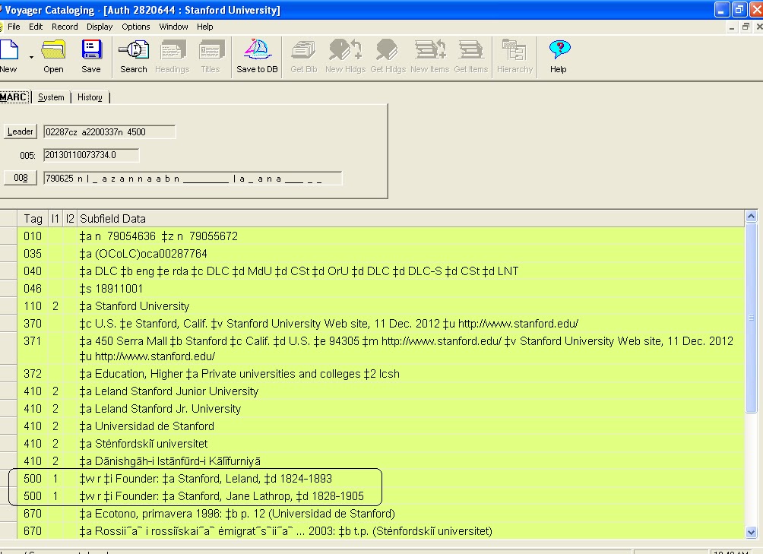Viewport: 763px width, 554px height.
Task: Click the Get Bib toolbar icon
Action: [304, 51]
